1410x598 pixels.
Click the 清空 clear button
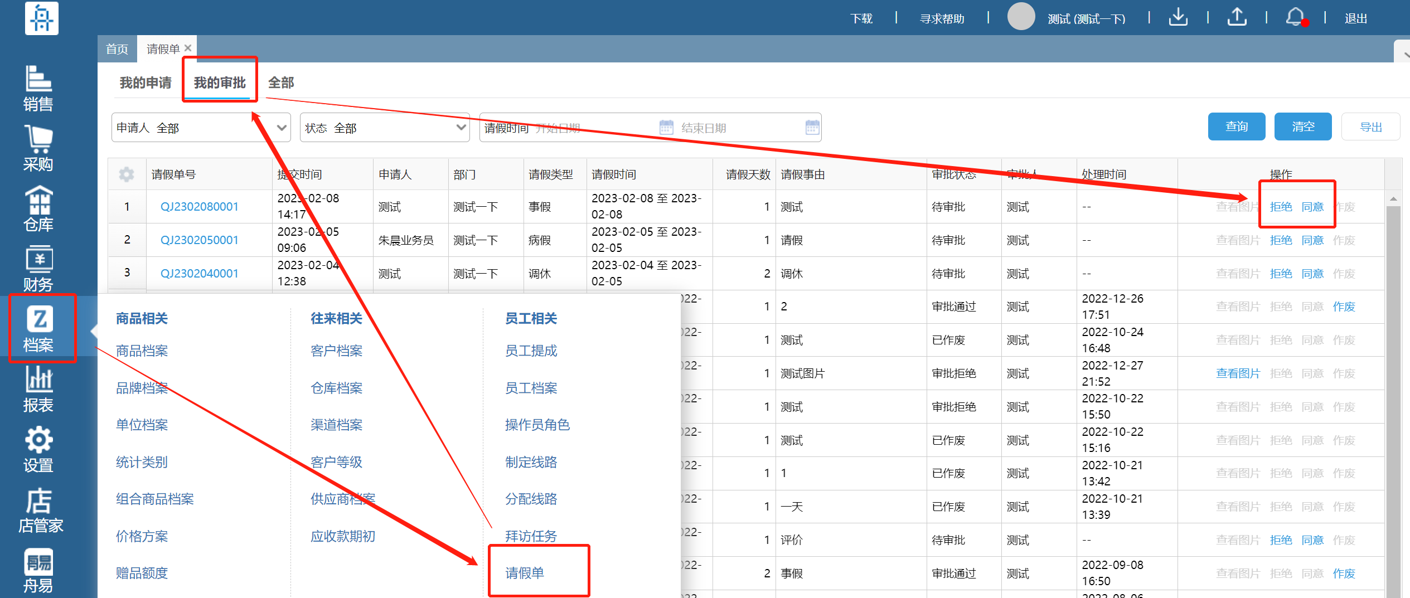1302,127
